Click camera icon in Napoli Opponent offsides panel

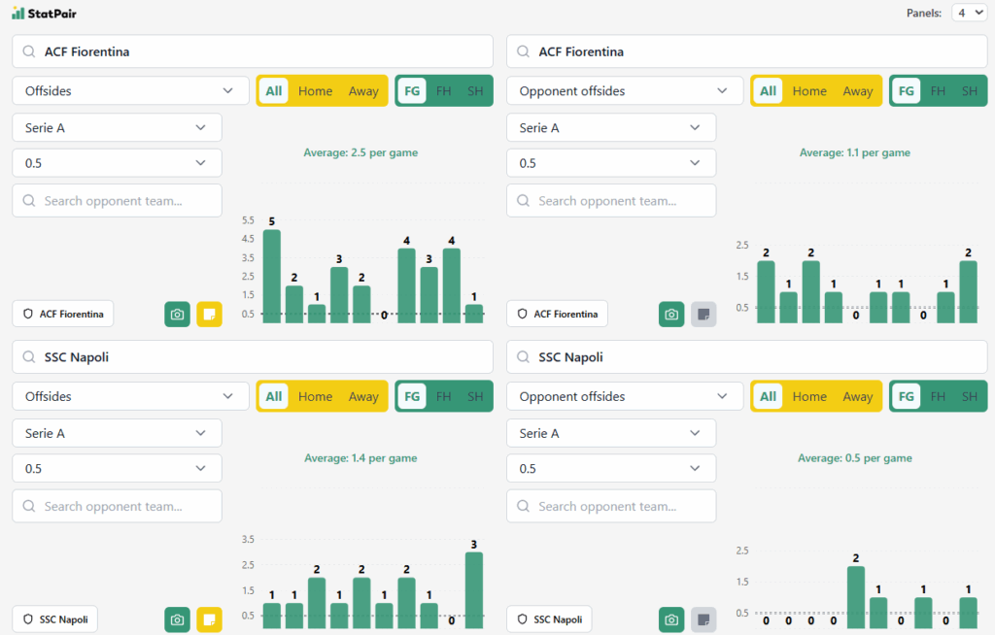coord(671,619)
